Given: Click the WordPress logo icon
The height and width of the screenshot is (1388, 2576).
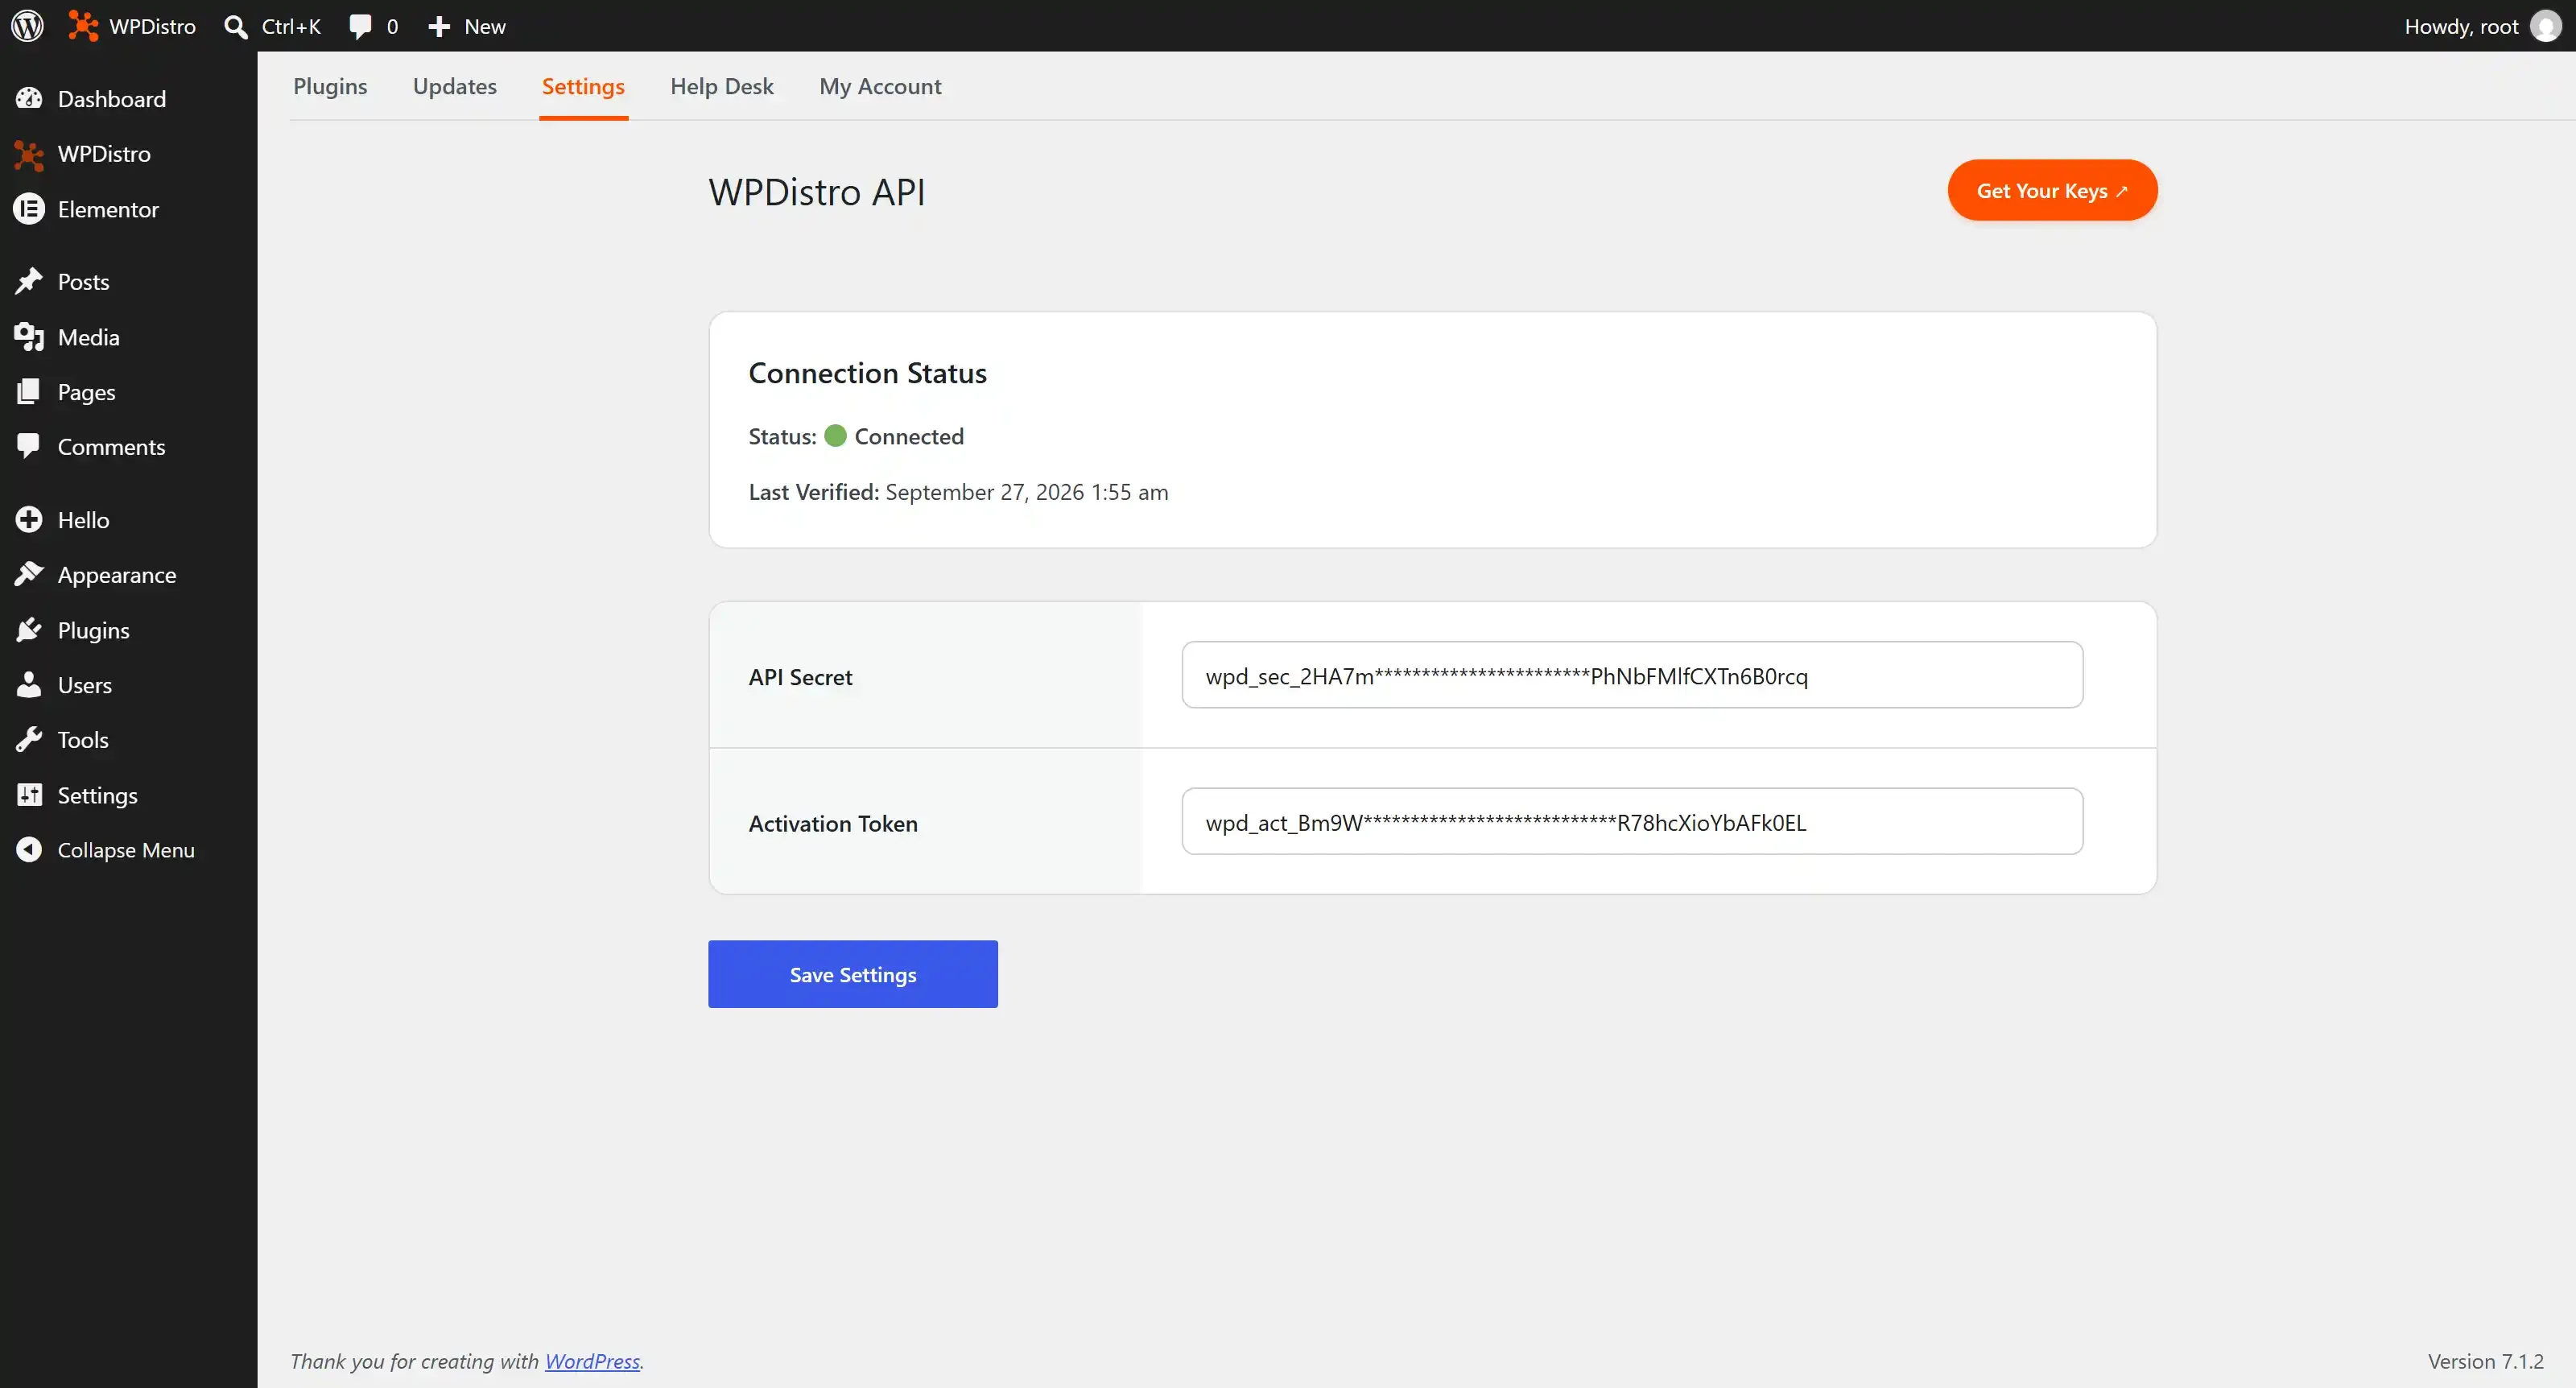Looking at the screenshot, I should (27, 26).
